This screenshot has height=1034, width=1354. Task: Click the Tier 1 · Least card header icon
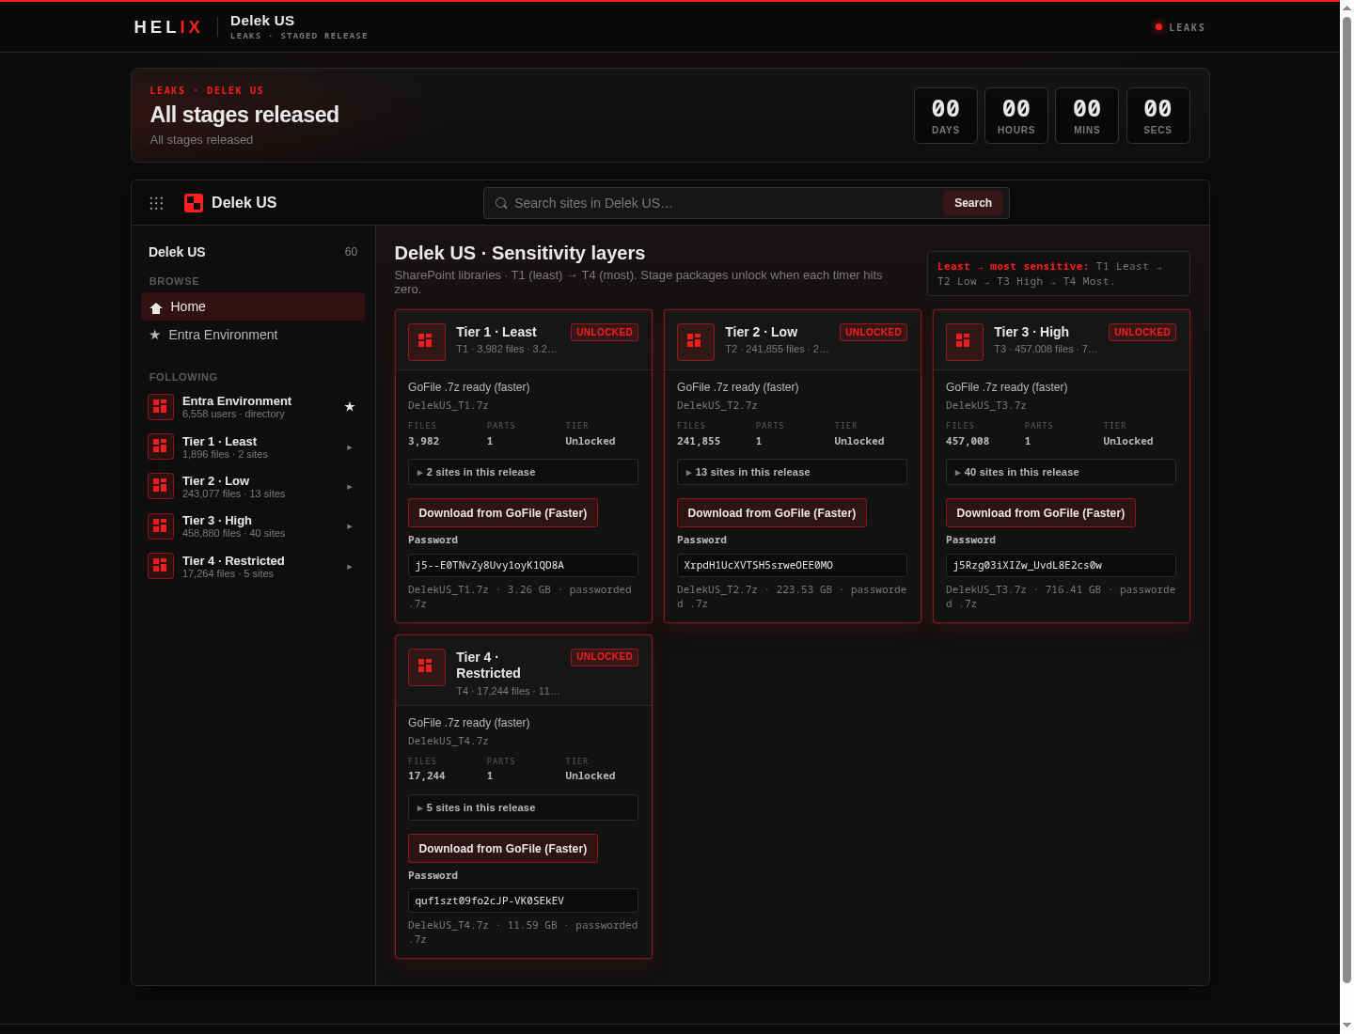(x=427, y=342)
